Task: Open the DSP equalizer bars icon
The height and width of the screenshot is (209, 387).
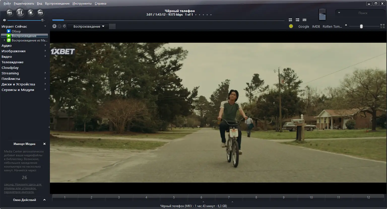Action: pyautogui.click(x=304, y=20)
